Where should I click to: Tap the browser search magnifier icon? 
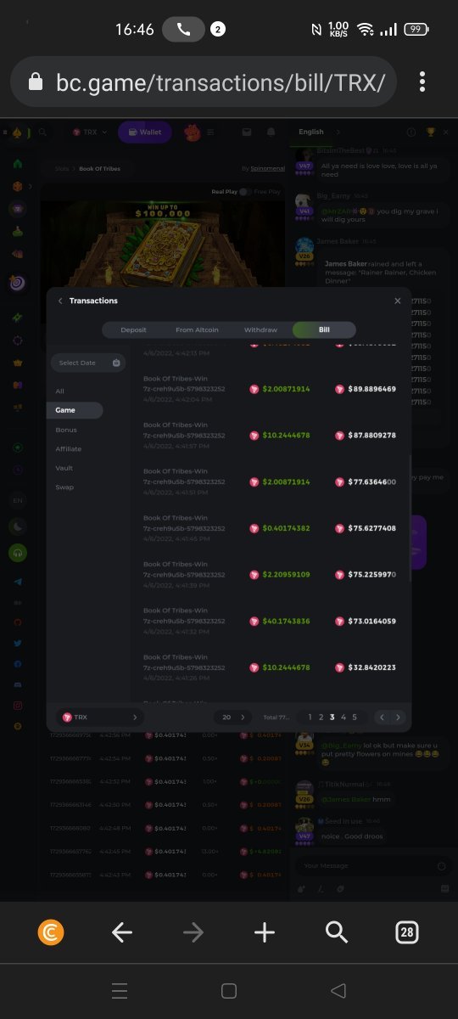coord(337,932)
